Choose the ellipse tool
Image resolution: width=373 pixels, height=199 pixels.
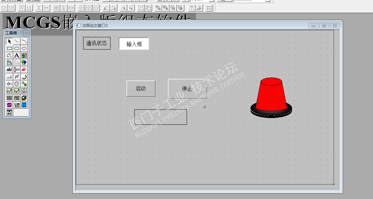point(24,49)
